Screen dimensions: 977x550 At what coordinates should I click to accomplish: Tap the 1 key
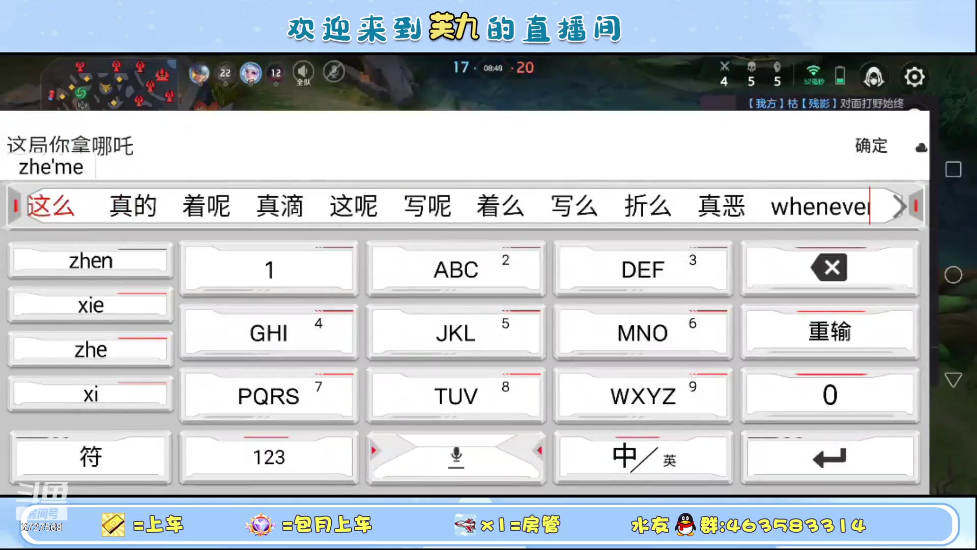[x=269, y=269]
